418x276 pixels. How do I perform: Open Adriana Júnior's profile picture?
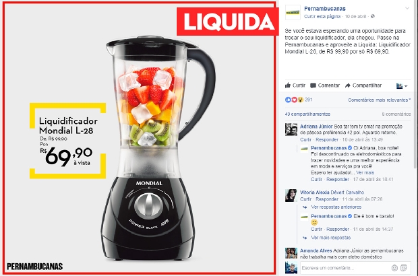point(291,130)
